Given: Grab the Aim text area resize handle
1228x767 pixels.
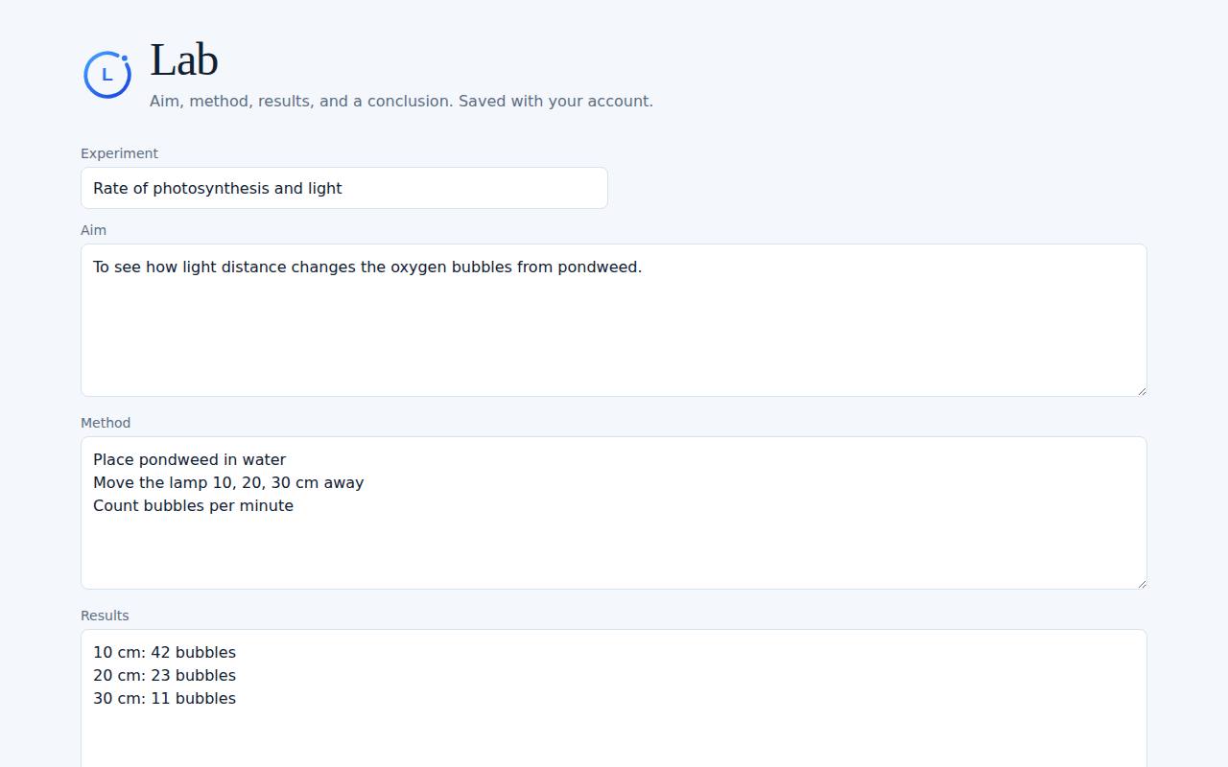Looking at the screenshot, I should 1141,390.
